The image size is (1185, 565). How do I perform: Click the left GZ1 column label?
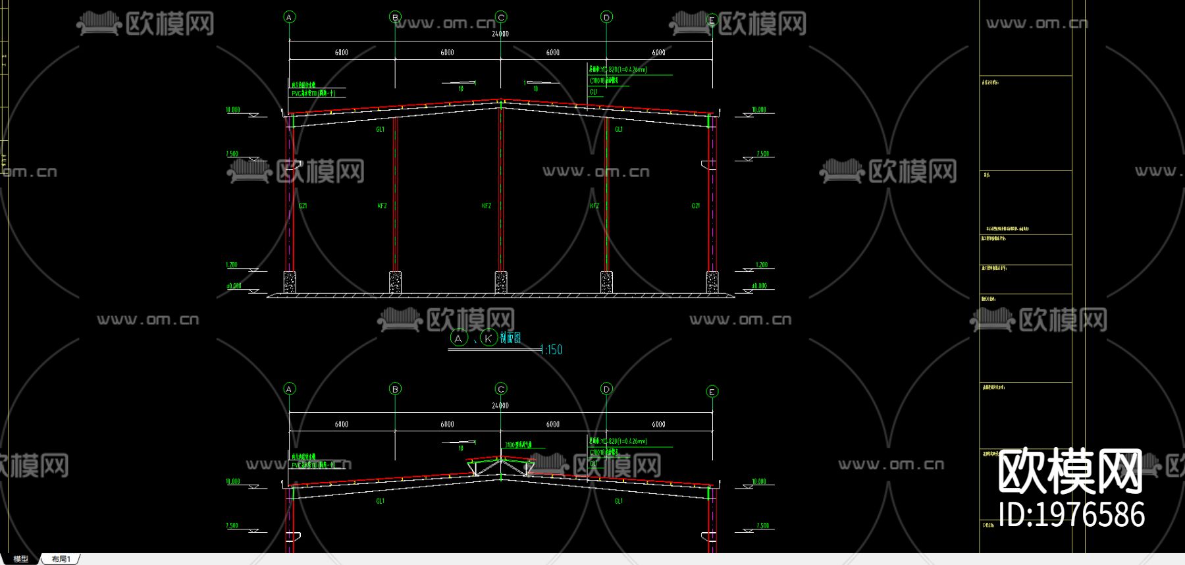point(303,206)
